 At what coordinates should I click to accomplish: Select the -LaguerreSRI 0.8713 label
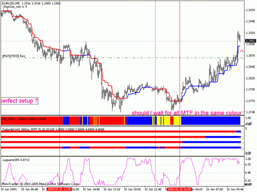pyautogui.click(x=16, y=160)
